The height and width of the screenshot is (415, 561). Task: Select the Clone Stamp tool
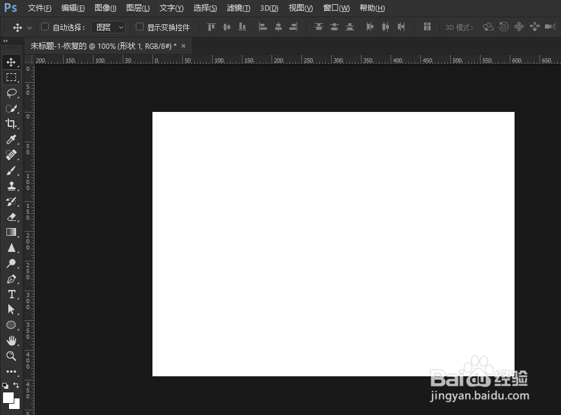(x=11, y=186)
